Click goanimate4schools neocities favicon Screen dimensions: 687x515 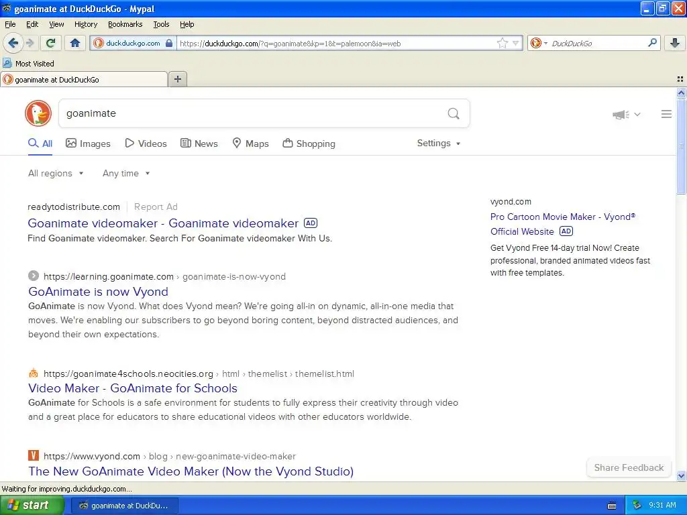(34, 373)
